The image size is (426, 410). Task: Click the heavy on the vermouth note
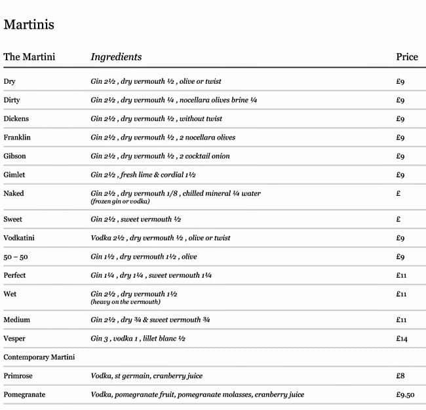[x=125, y=302]
